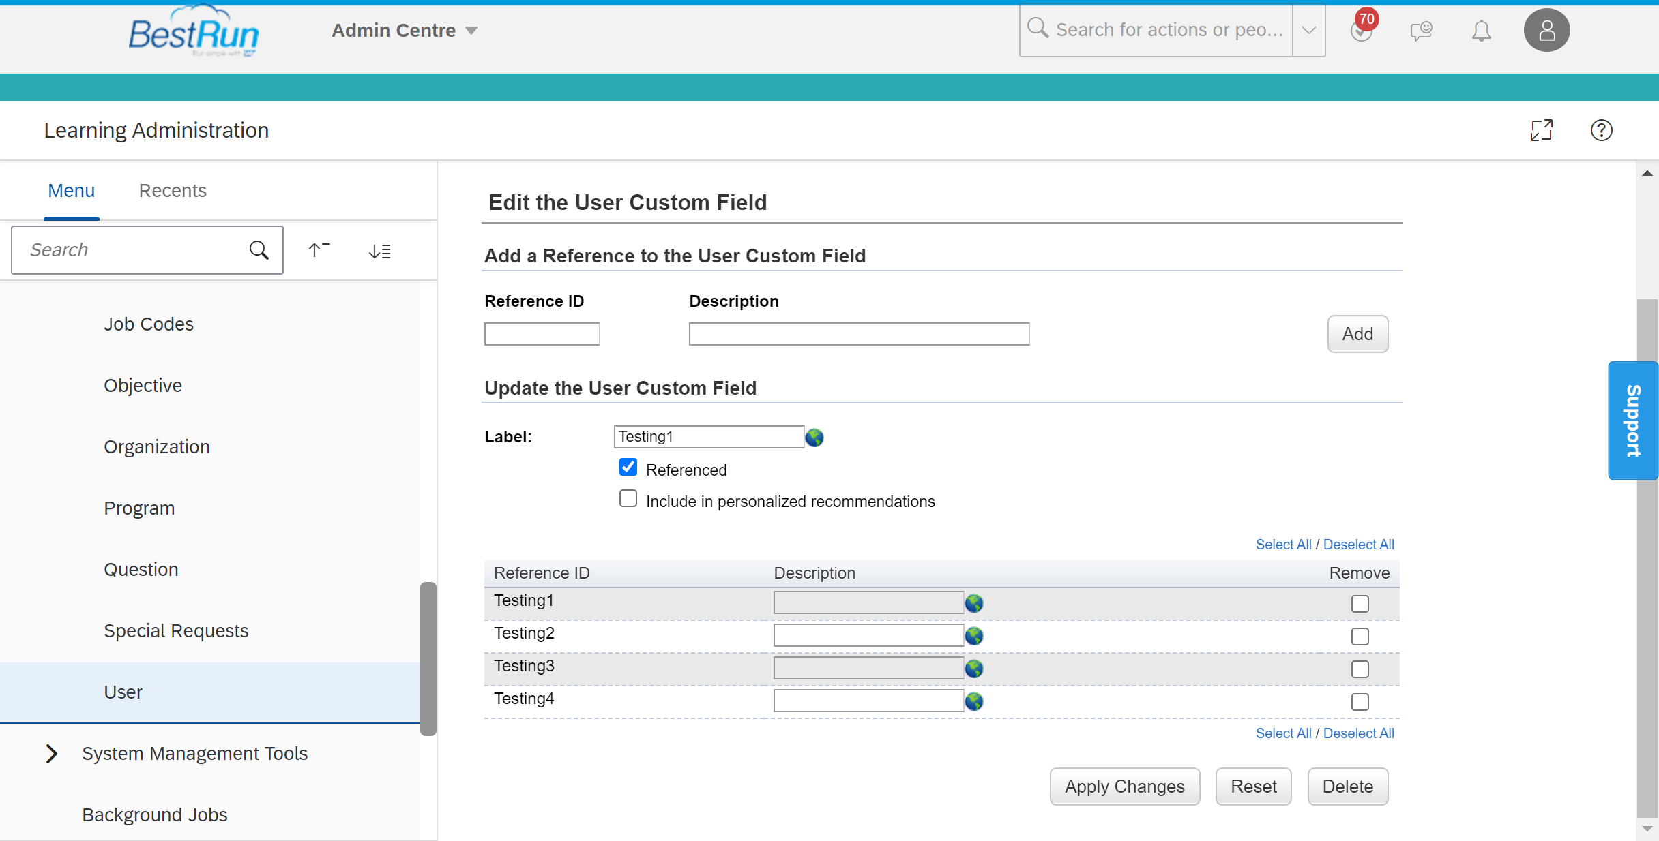Screen dimensions: 1659x841
Task: Click the Label text field
Action: (x=709, y=437)
